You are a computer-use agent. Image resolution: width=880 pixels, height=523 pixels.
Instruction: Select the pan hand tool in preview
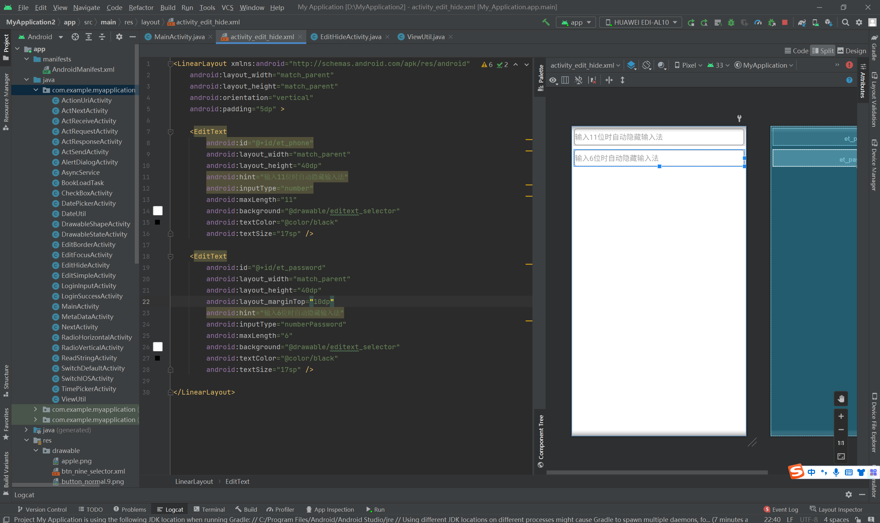[x=841, y=399]
